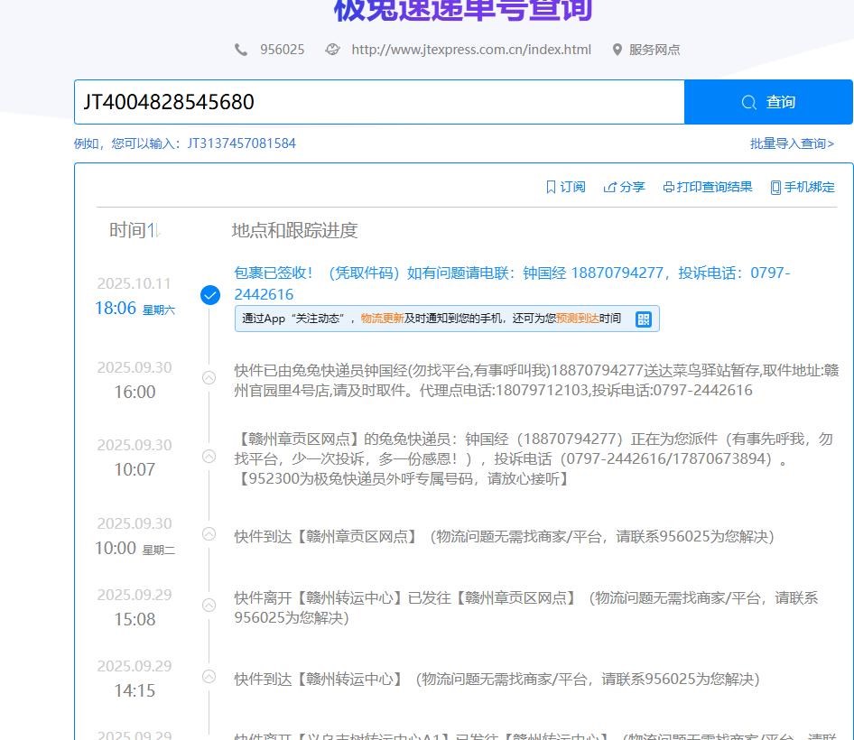Open the 批量导入查询 batch import link

(792, 143)
